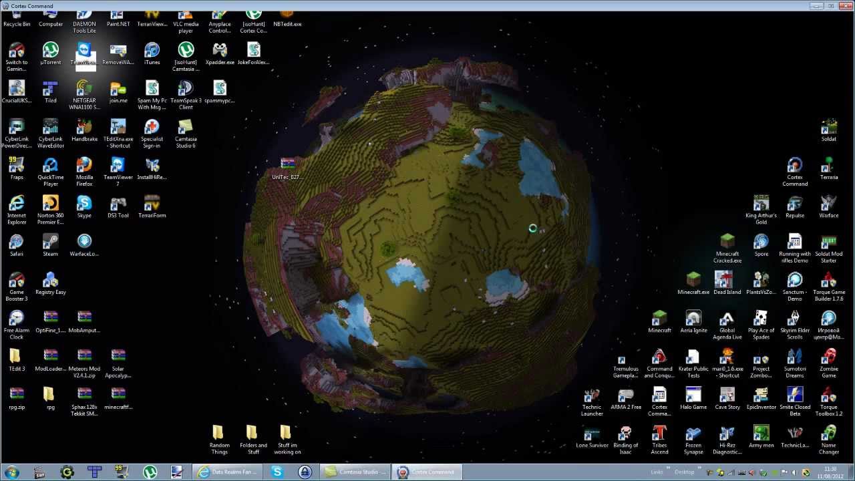Select the Army men desktop icon
The width and height of the screenshot is (855, 481).
761,436
